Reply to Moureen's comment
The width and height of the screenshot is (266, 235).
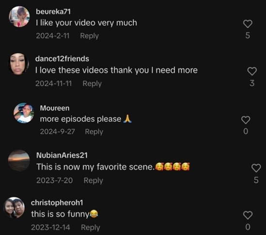[x=94, y=132]
